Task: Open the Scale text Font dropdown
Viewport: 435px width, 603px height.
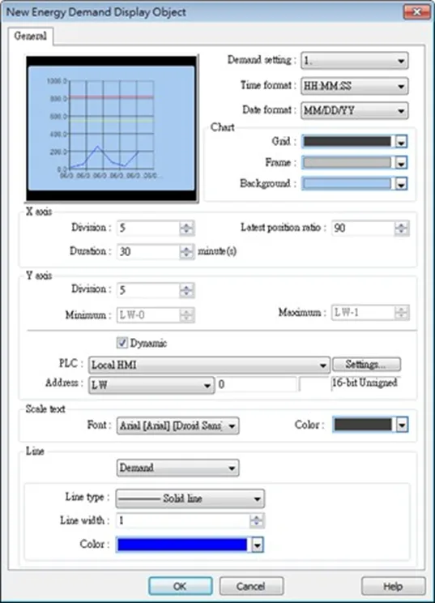Action: point(178,426)
